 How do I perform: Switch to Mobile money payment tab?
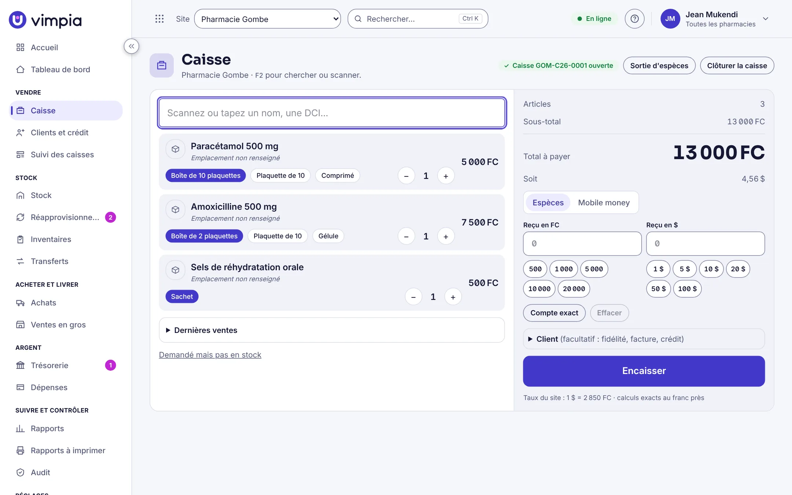(x=604, y=202)
